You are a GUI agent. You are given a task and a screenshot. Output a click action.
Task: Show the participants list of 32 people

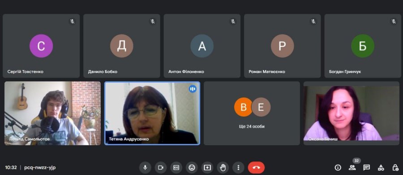pos(352,167)
